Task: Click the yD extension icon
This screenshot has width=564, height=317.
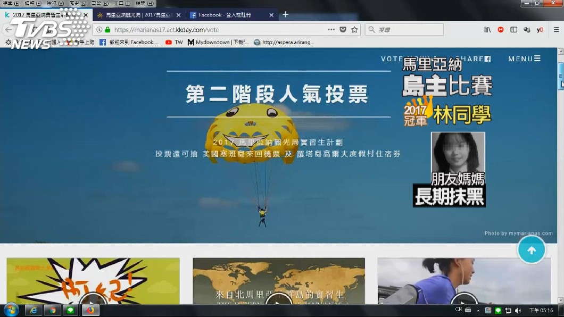Action: tap(540, 30)
